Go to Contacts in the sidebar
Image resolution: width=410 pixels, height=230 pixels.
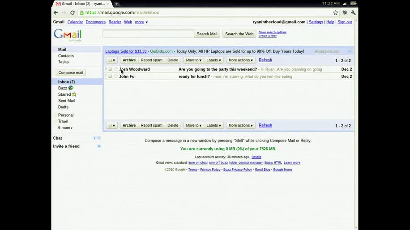pos(66,55)
